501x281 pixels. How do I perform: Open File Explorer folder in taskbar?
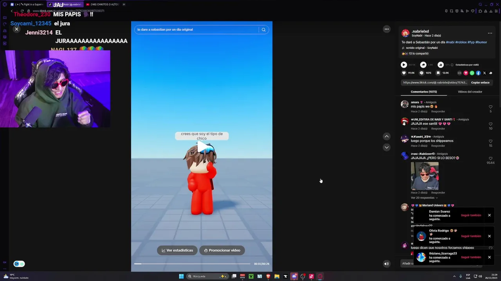pos(277,276)
